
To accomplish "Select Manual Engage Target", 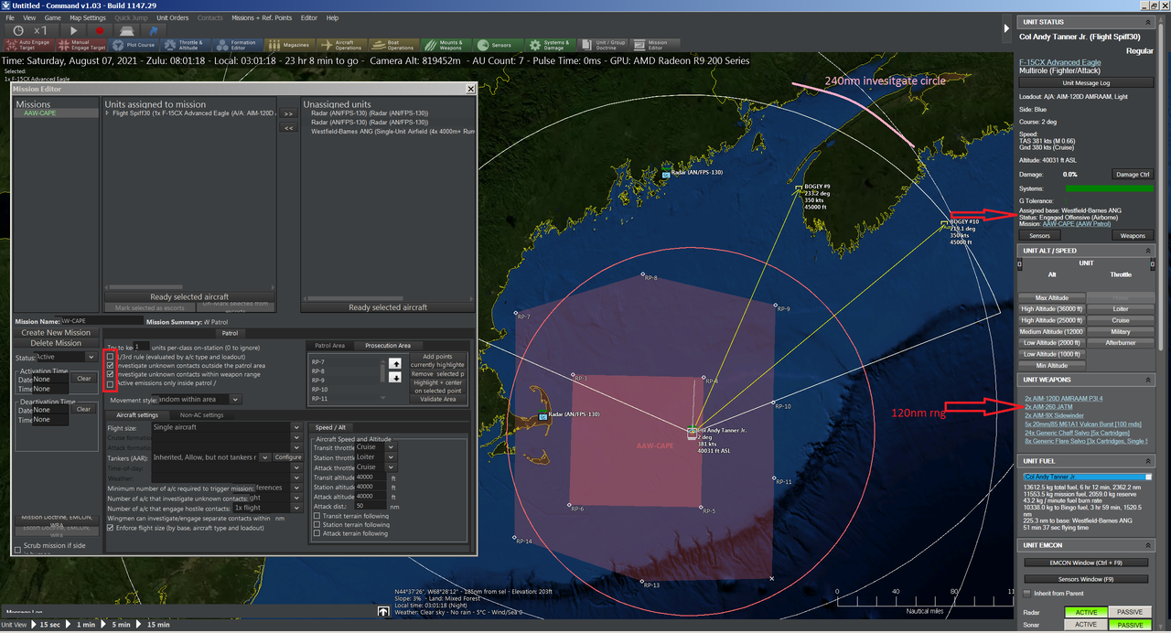I will coord(82,44).
